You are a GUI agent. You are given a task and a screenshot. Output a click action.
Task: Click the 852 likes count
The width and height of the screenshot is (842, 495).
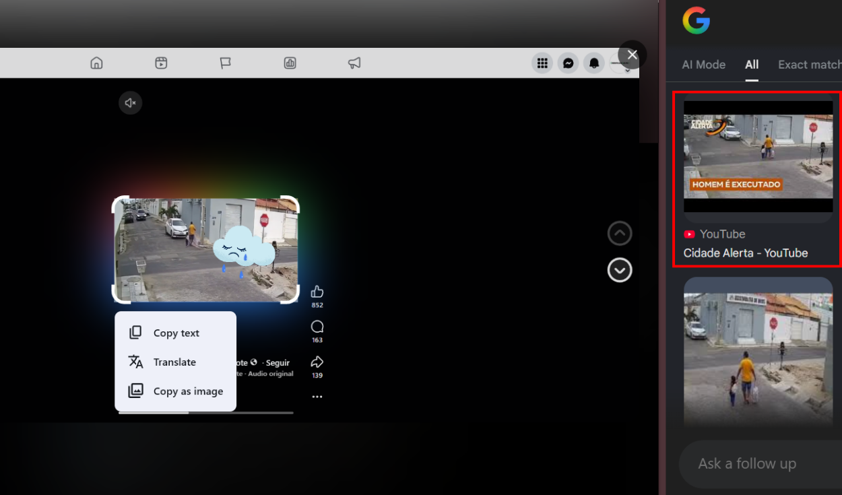pyautogui.click(x=317, y=305)
